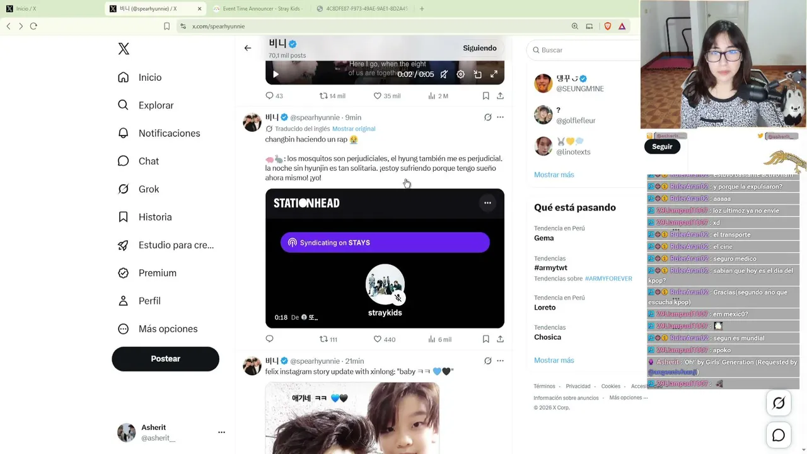Open Notificaciones in the sidebar

[x=159, y=133]
